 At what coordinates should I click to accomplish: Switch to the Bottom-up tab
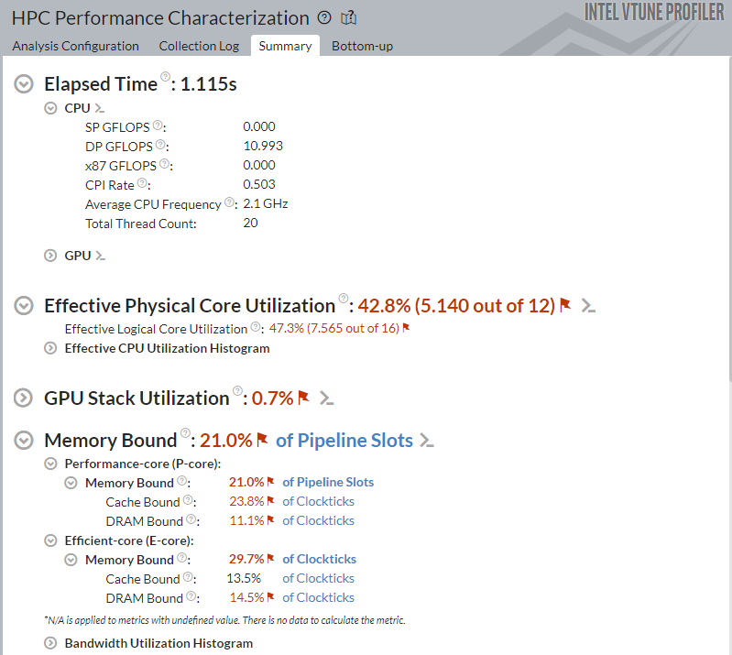[362, 46]
